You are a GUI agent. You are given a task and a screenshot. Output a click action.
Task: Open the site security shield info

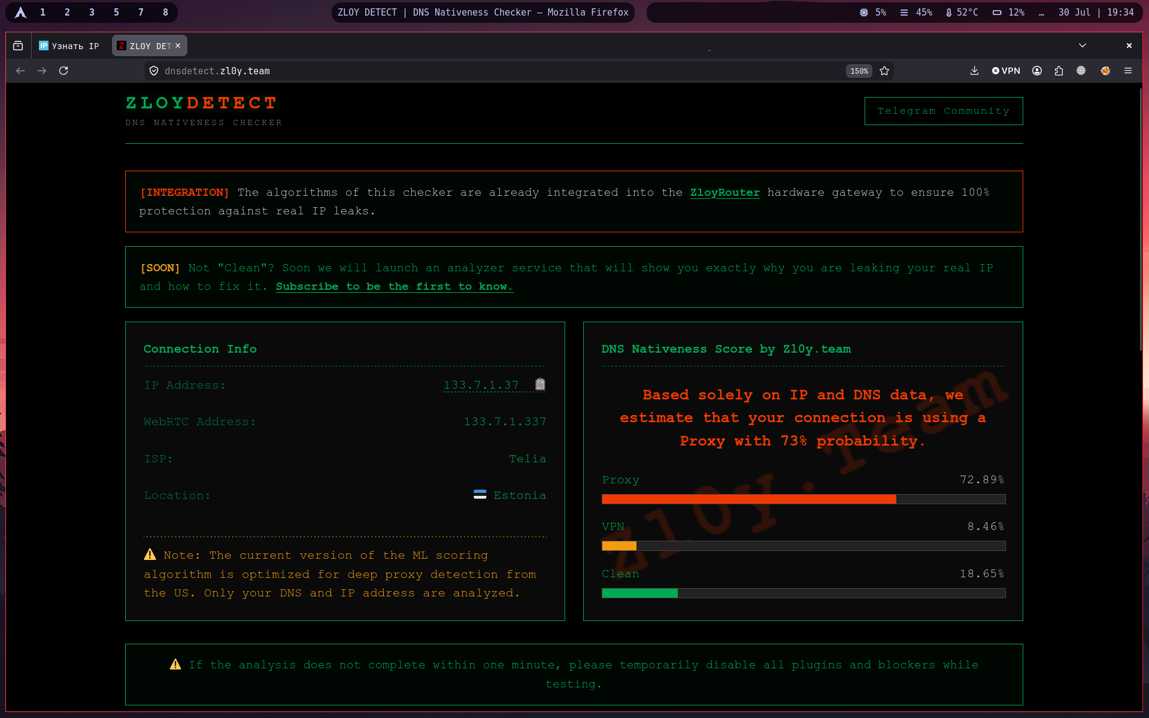point(154,71)
